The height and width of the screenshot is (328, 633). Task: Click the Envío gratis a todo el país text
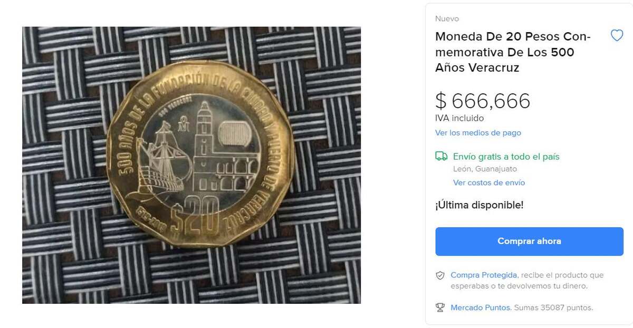(x=506, y=157)
